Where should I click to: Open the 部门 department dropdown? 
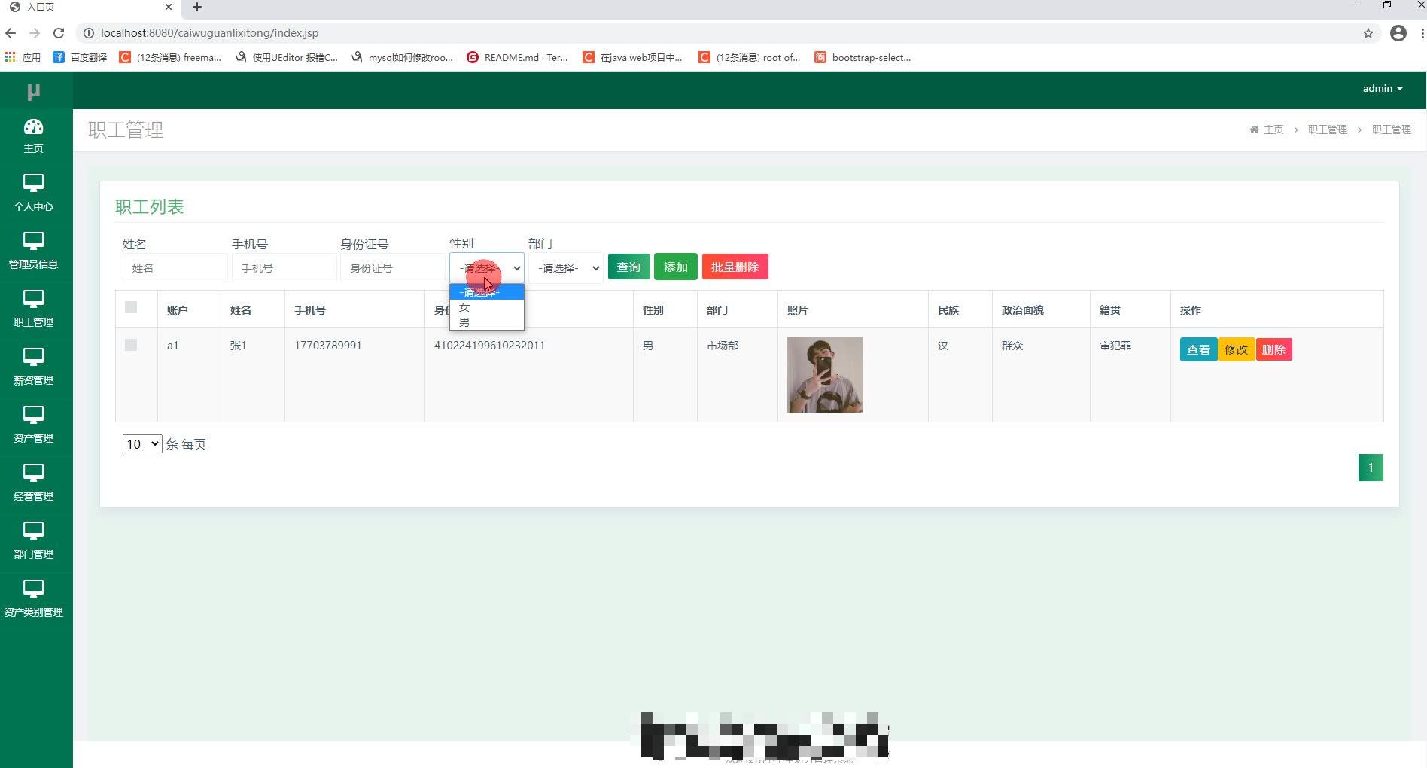tap(565, 267)
